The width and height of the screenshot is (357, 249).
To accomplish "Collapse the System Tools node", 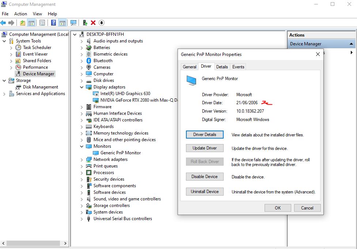I will (4, 41).
